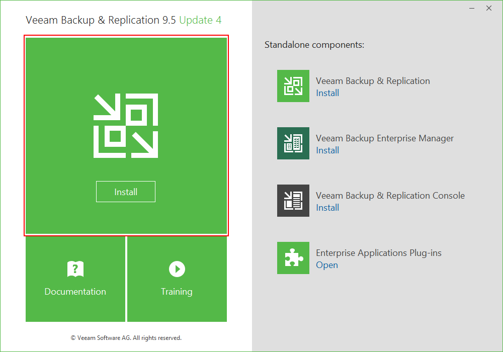Click the Training play circle icon

[177, 269]
